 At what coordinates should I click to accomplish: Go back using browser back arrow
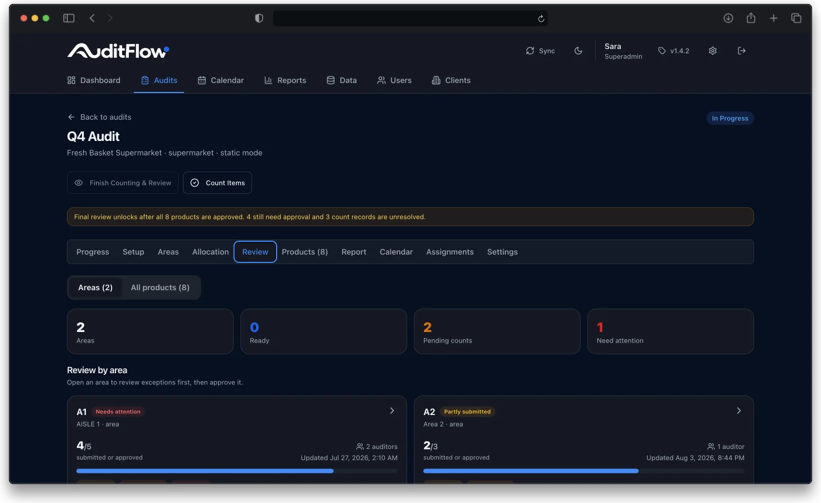pos(92,18)
